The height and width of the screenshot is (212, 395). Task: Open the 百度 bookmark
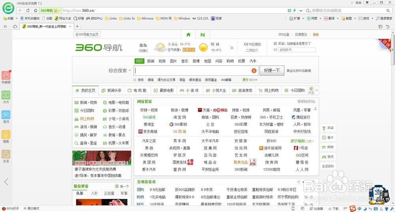[x=216, y=19]
